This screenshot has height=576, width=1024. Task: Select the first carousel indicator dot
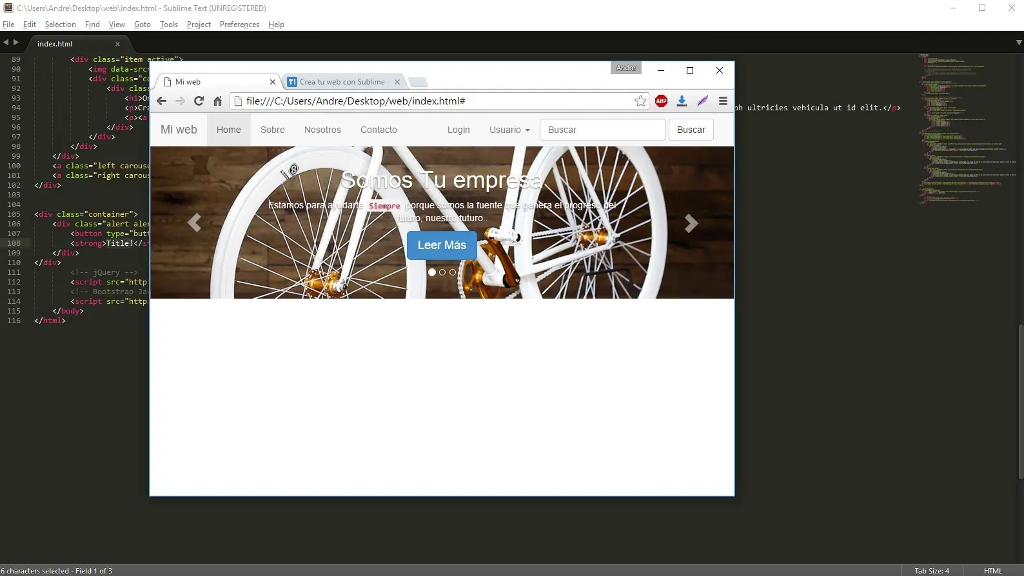(x=432, y=272)
